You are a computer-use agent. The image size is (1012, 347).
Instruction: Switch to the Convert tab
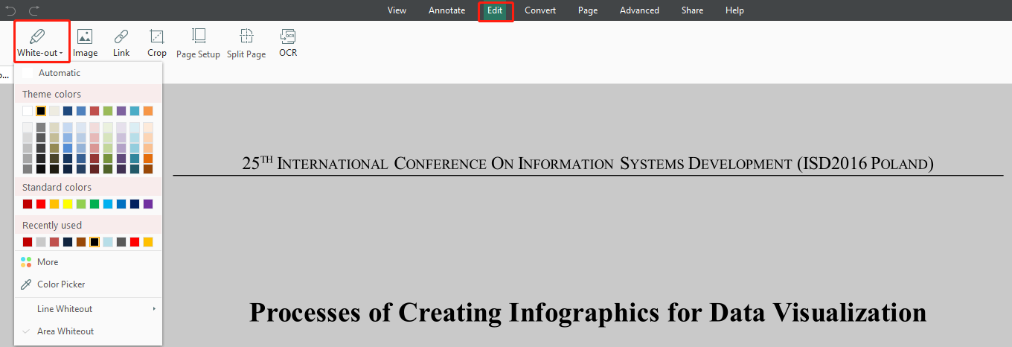(x=541, y=10)
